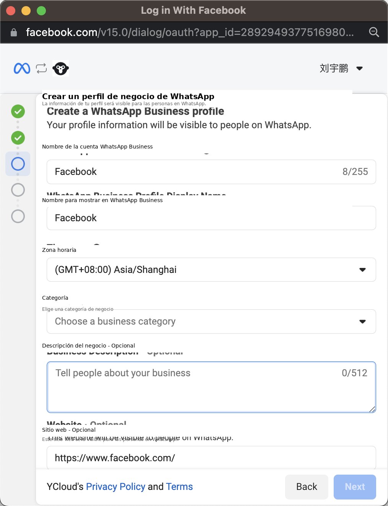Select the current third step circle
Viewport: 388px width, 506px height.
[18, 164]
